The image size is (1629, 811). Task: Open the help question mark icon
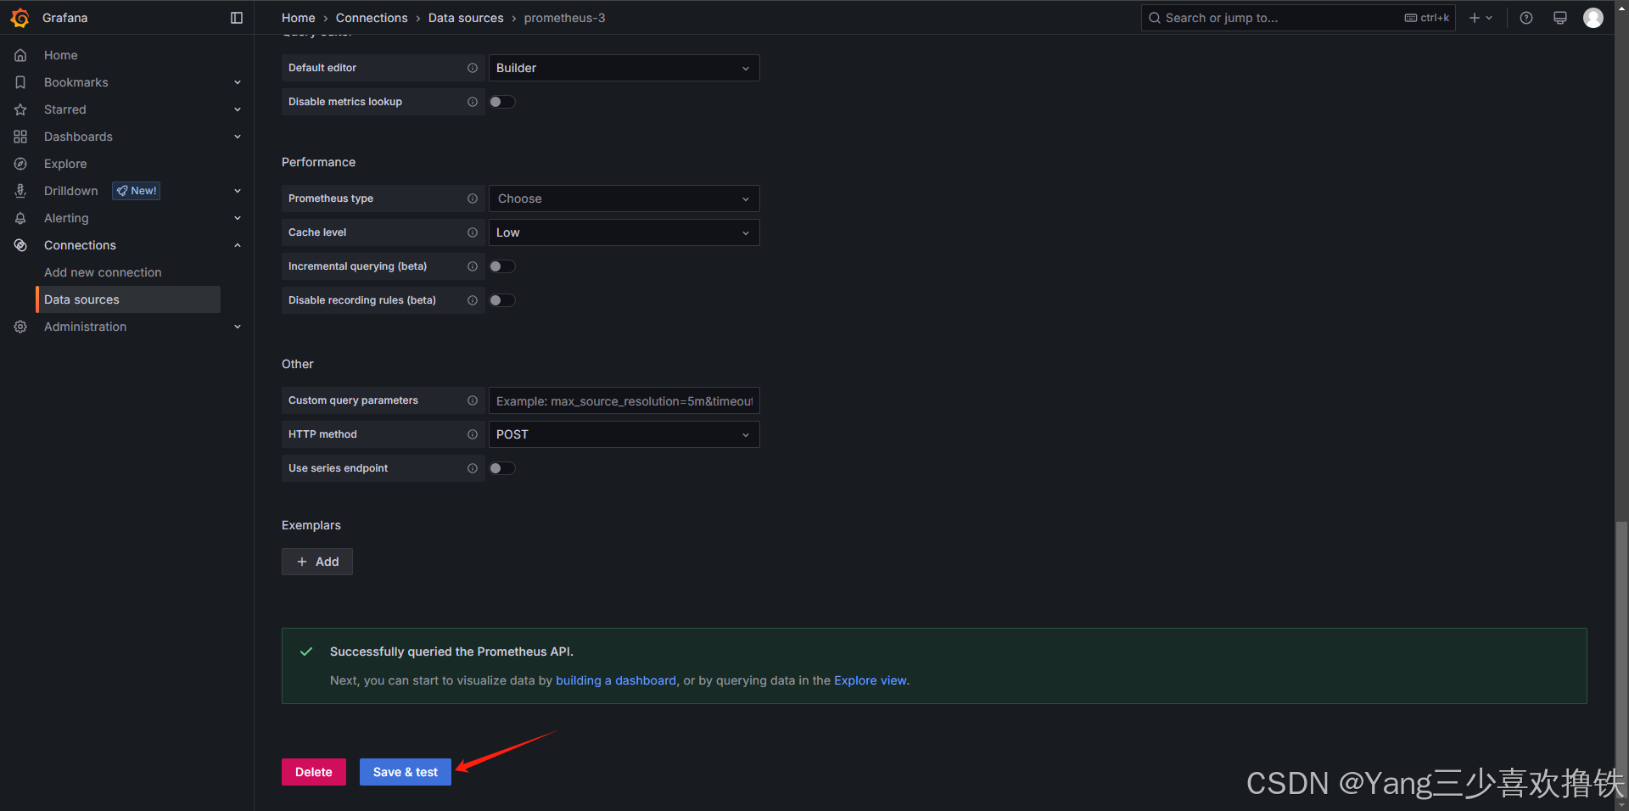(x=1526, y=18)
